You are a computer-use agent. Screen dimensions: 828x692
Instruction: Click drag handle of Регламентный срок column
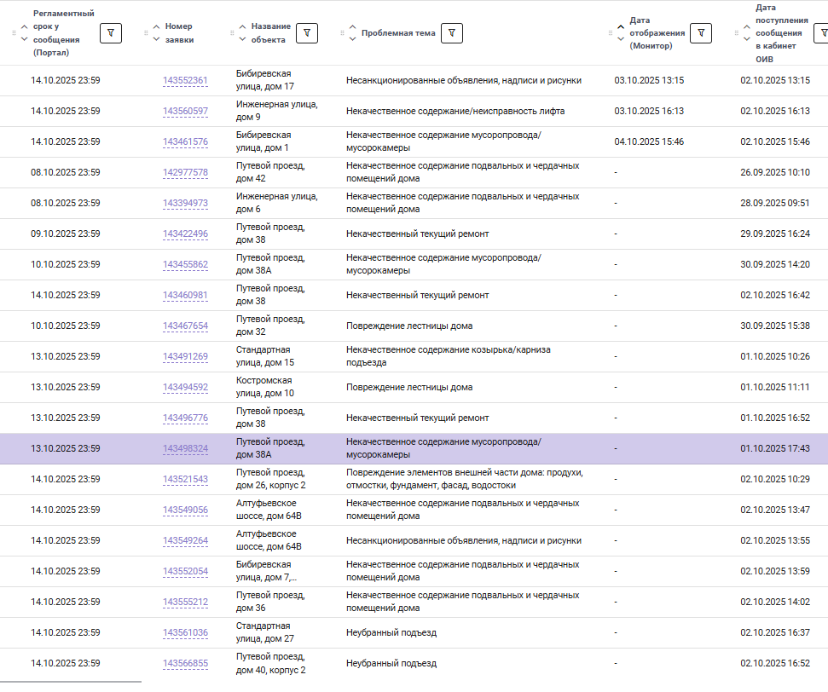[14, 33]
